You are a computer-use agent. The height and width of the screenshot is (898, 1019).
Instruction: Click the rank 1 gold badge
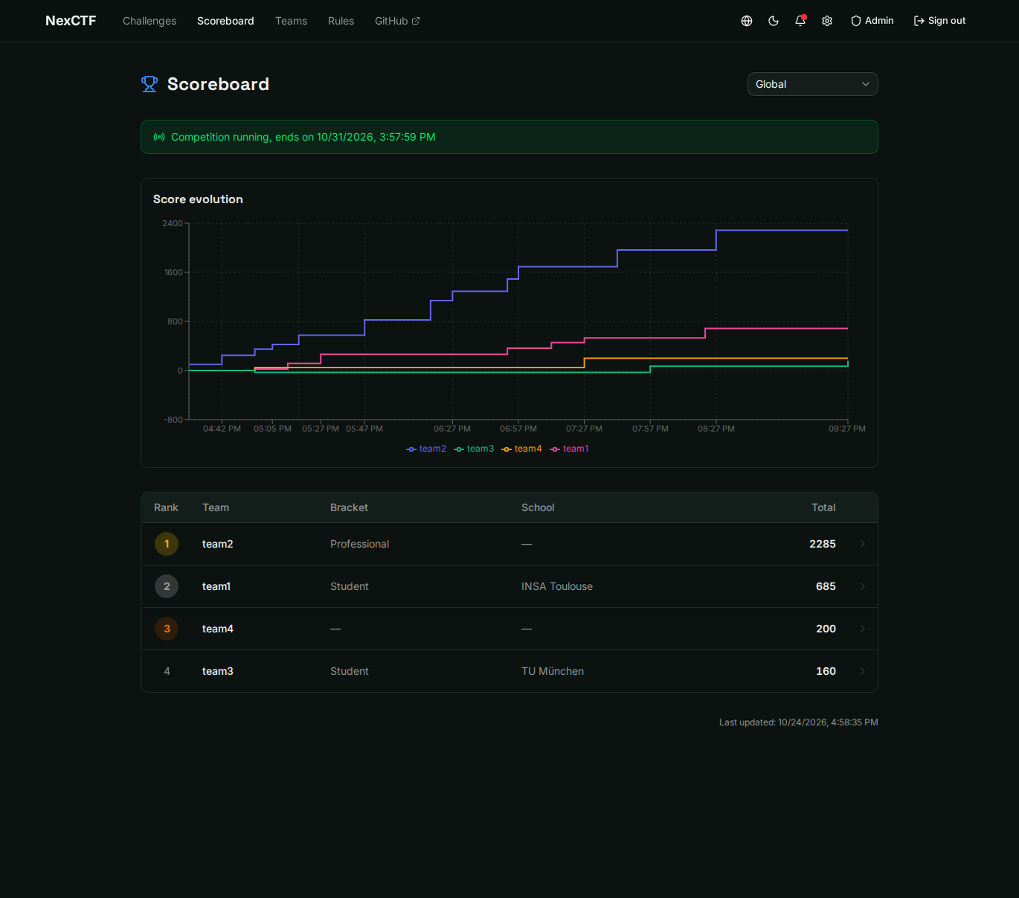coord(167,544)
